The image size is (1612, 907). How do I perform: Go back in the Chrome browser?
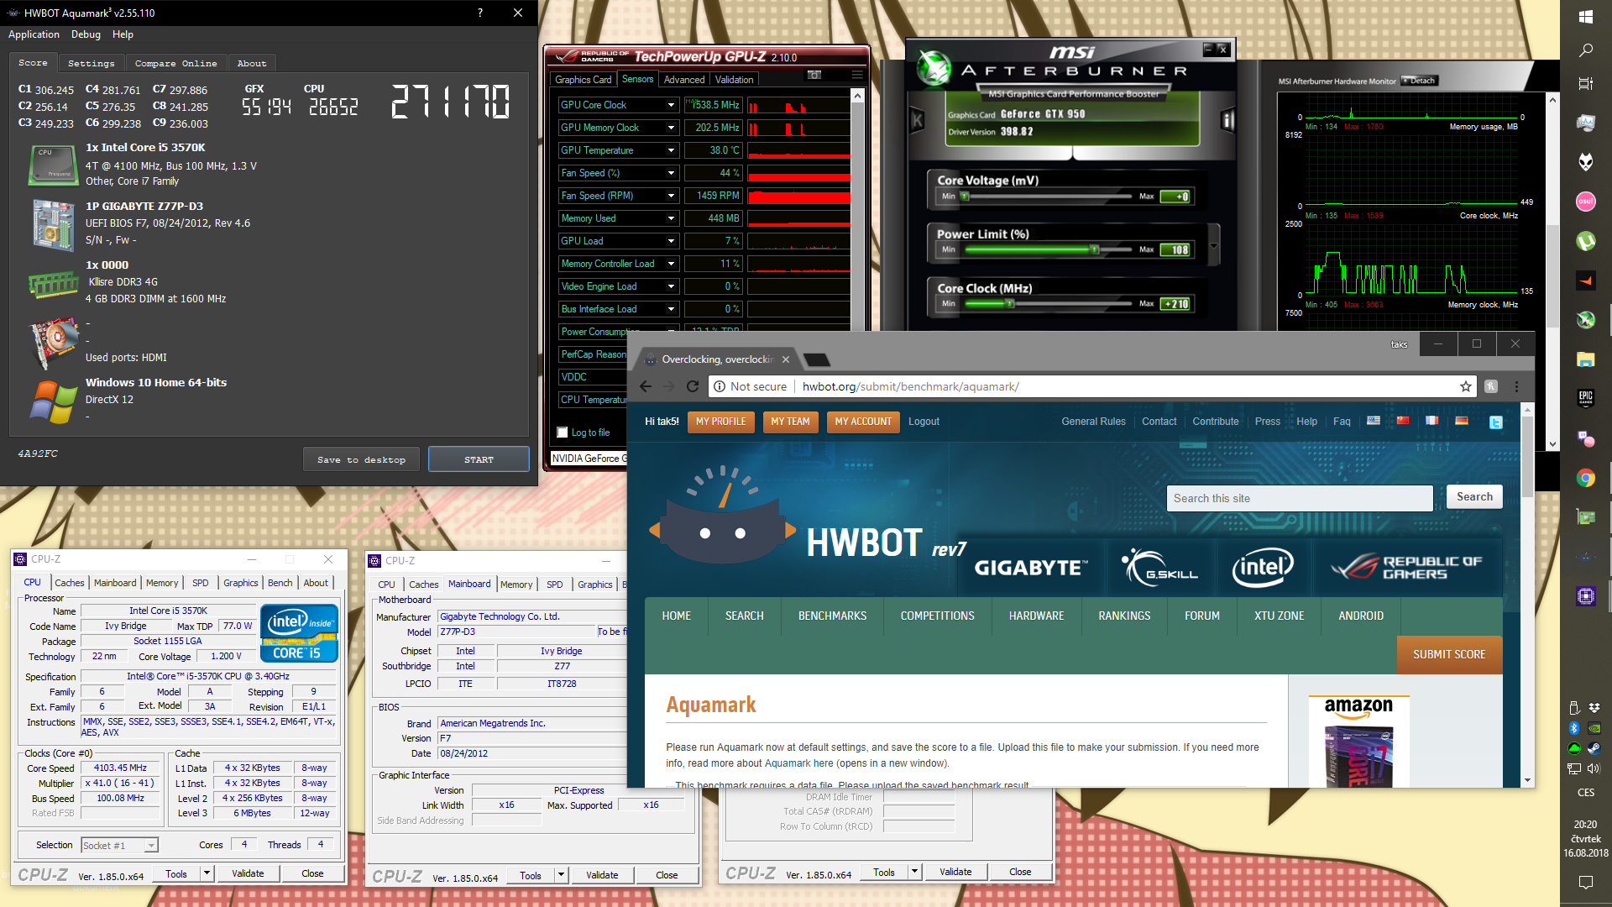(x=645, y=386)
